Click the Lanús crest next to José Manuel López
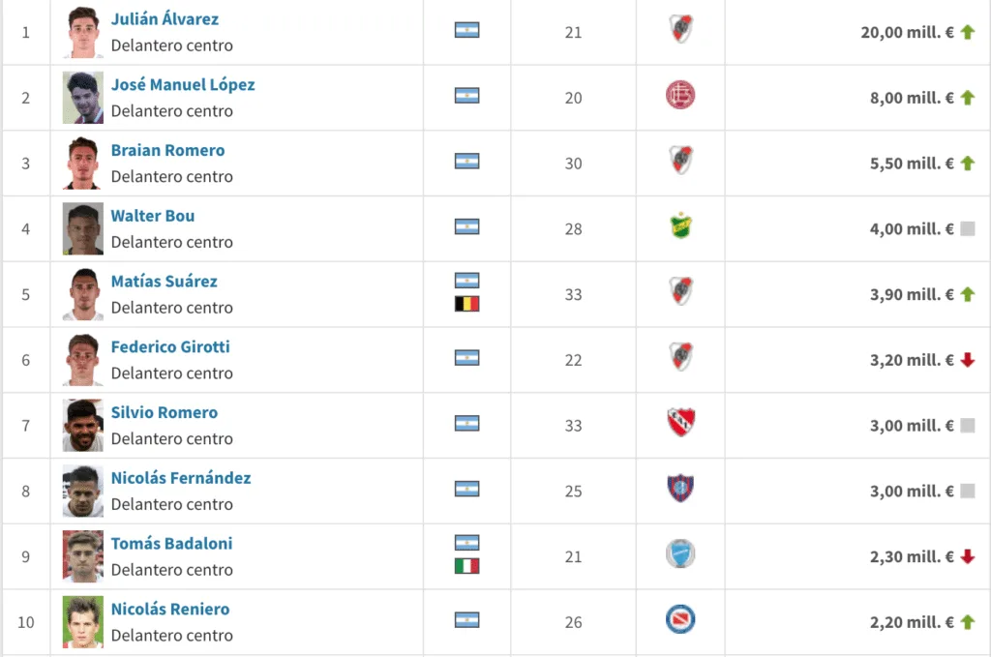Viewport: 991px width, 657px height. [x=680, y=96]
